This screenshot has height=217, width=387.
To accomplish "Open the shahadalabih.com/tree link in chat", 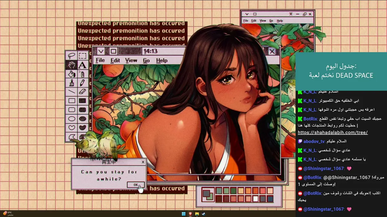I will pyautogui.click(x=333, y=132).
